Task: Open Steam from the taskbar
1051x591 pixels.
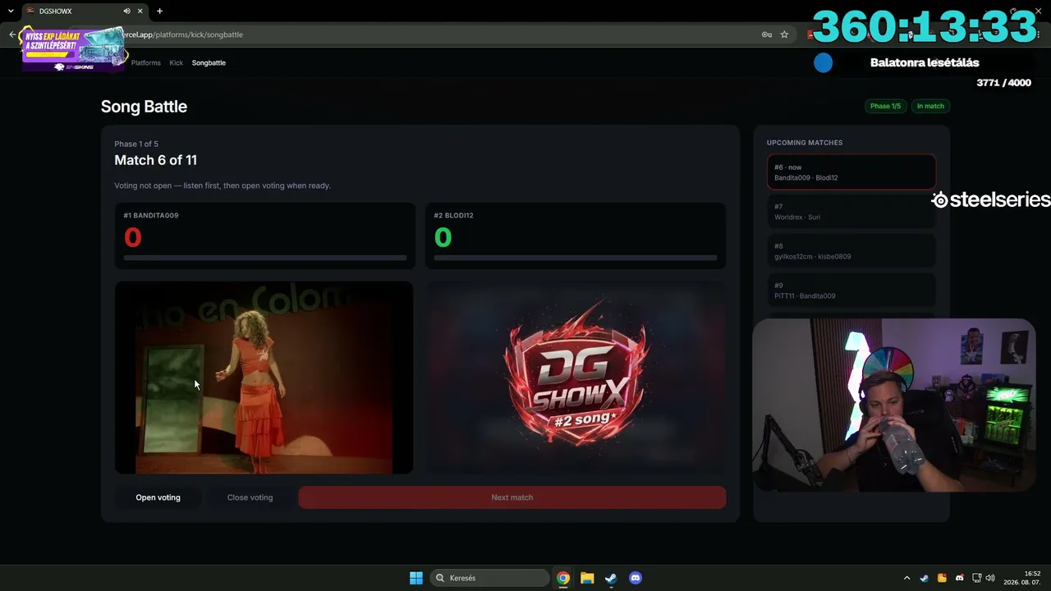Action: point(611,578)
